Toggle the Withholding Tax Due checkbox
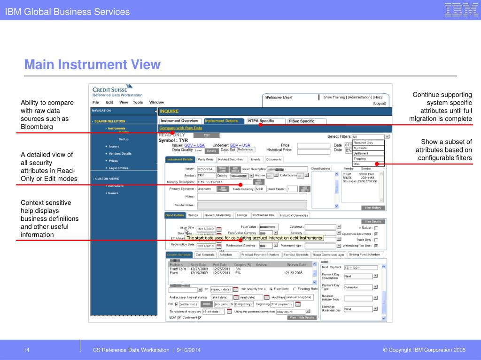481x360 pixels. point(376,246)
